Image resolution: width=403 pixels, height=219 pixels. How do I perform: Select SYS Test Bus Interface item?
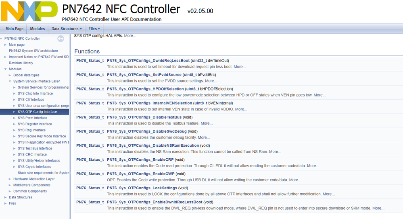coord(35,148)
